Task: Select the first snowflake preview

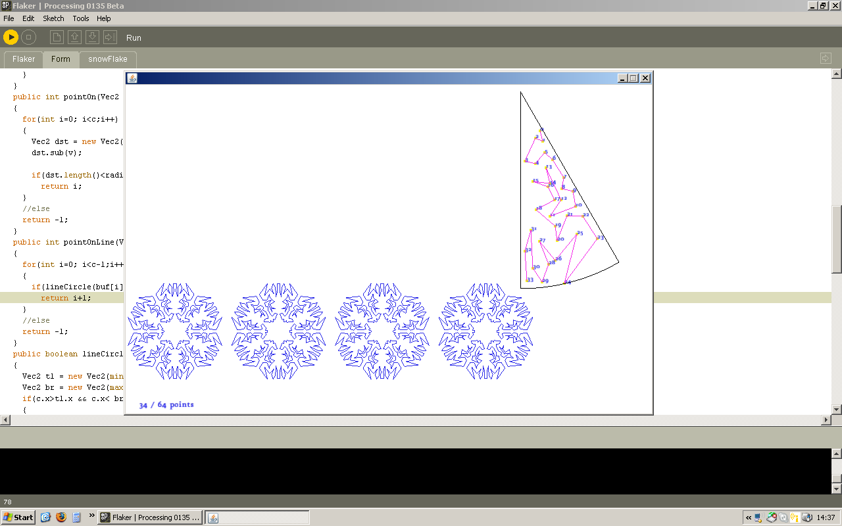Action: click(x=175, y=331)
